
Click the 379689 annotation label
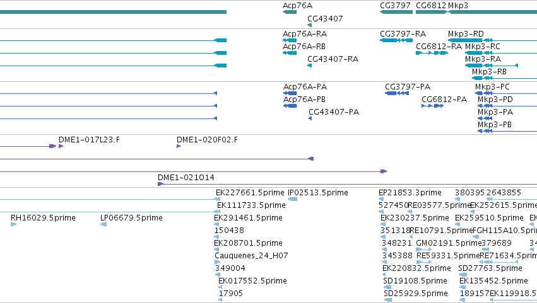[497, 243]
